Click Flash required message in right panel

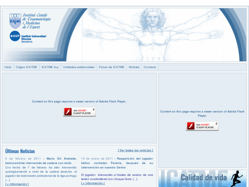[202, 114]
